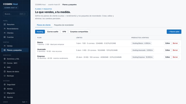
Task: Edit the Avanzado plan
Action: coord(168,50)
